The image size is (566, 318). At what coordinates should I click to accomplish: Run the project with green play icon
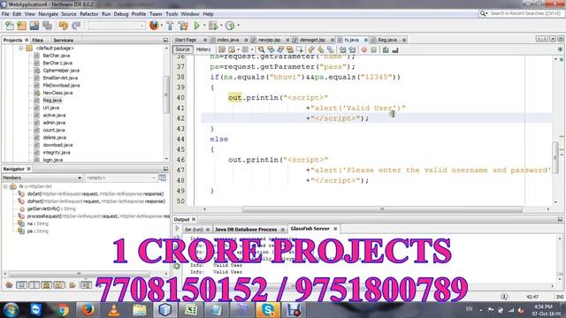(x=196, y=26)
